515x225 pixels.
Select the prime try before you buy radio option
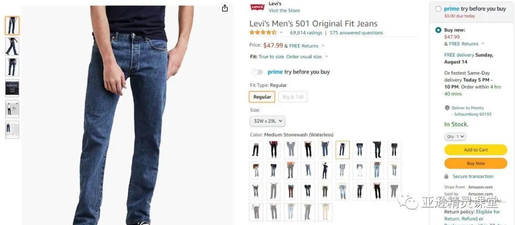(438, 9)
